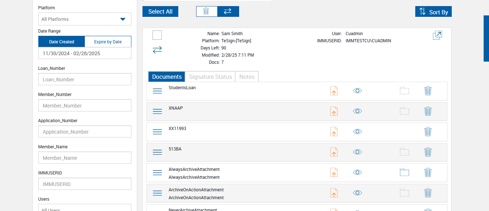Click the reorder handle for ArchiveOnActionAttachment
The image size is (489, 211).
coord(158,193)
